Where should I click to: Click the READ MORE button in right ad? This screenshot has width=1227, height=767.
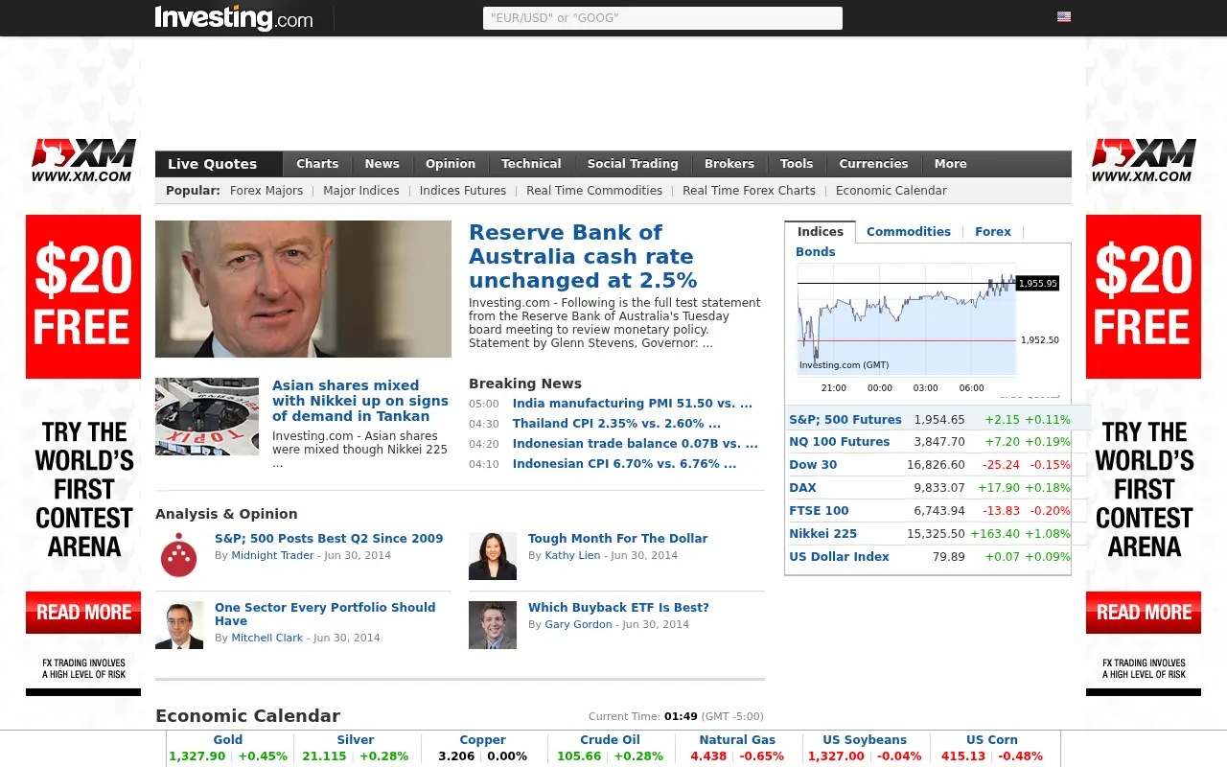1144,613
